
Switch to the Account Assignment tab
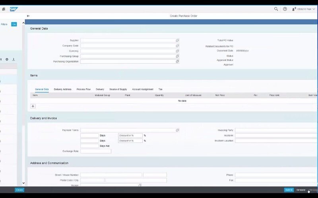(142, 89)
